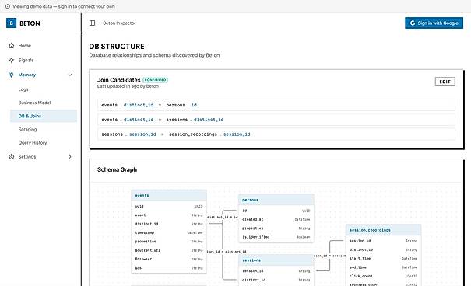
Task: Open the Settings menu item
Action: tap(27, 156)
